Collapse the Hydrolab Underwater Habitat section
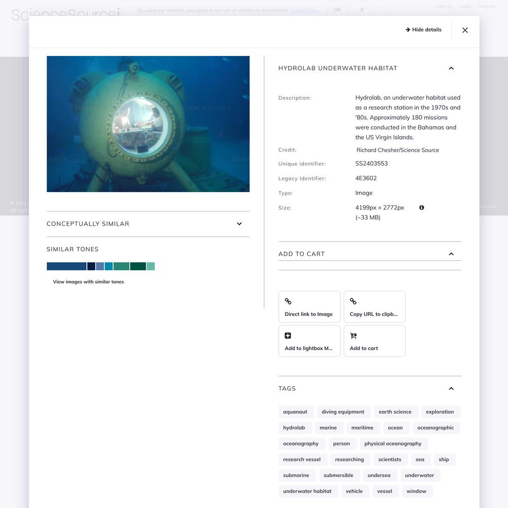 (x=451, y=69)
